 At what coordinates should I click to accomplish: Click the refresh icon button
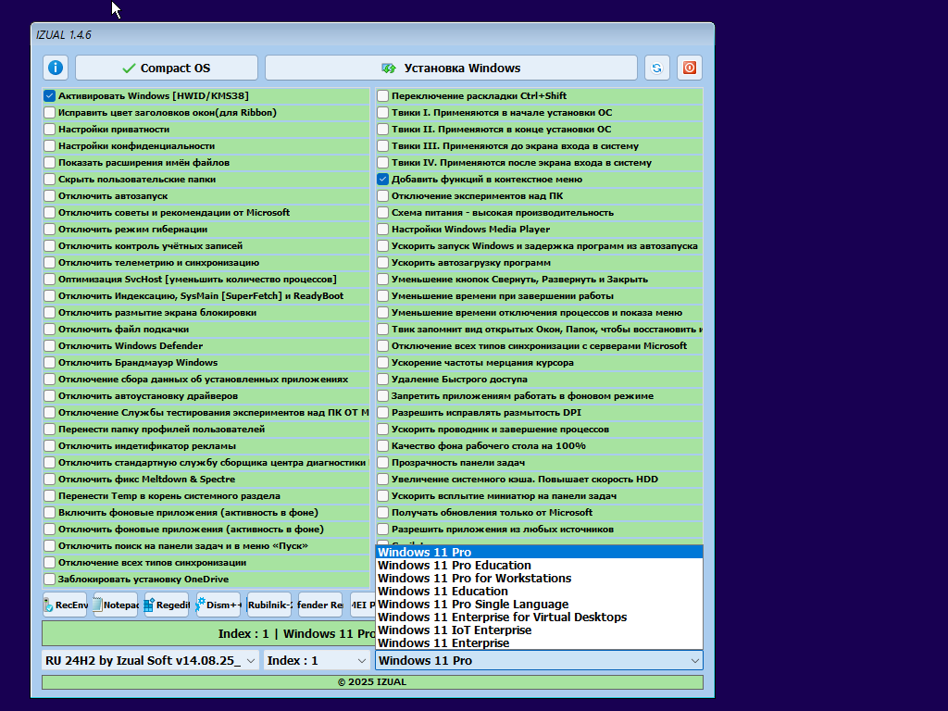(656, 68)
